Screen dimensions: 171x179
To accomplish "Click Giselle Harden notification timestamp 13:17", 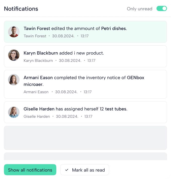I will tap(88, 116).
